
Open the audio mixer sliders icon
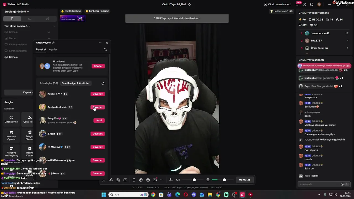171,180
